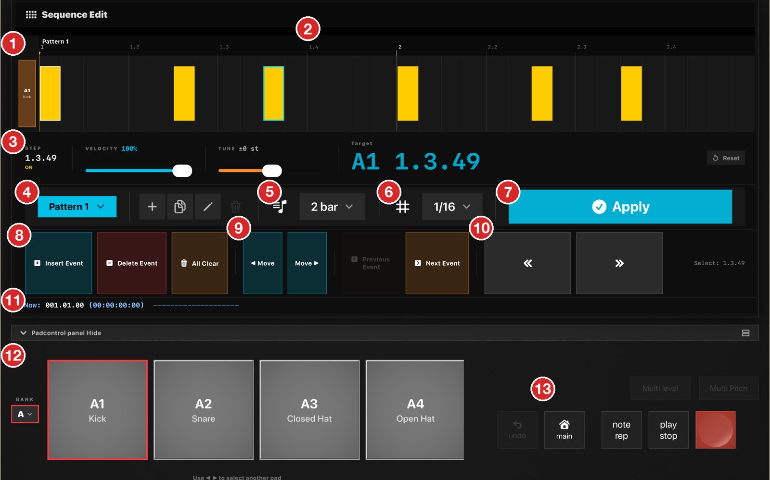Rename pattern using the pencil icon
Image resolution: width=770 pixels, height=480 pixels.
(208, 207)
